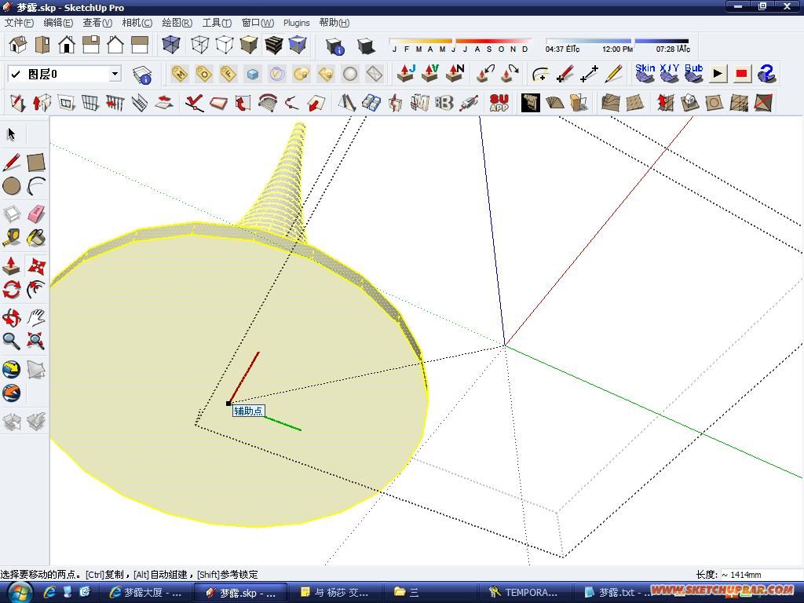Image resolution: width=804 pixels, height=603 pixels.
Task: Switch to 梦露大厦 taskbar window
Action: pyautogui.click(x=145, y=592)
